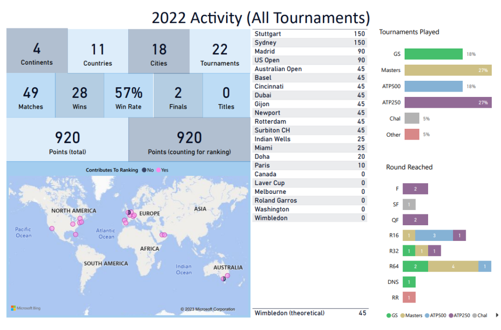Click the green GS legend dot below charts
The height and width of the screenshot is (330, 501).
click(x=388, y=315)
